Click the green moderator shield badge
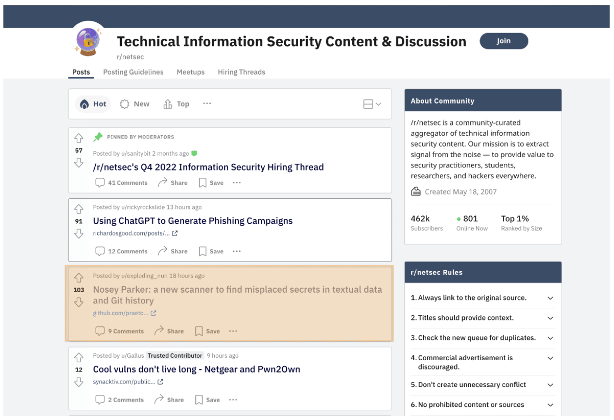Screen dimensions: 614x420 point(194,153)
